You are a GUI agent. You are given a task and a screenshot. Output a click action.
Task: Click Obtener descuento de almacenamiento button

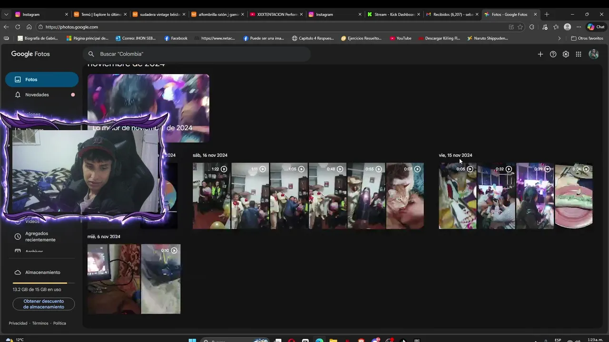point(43,304)
